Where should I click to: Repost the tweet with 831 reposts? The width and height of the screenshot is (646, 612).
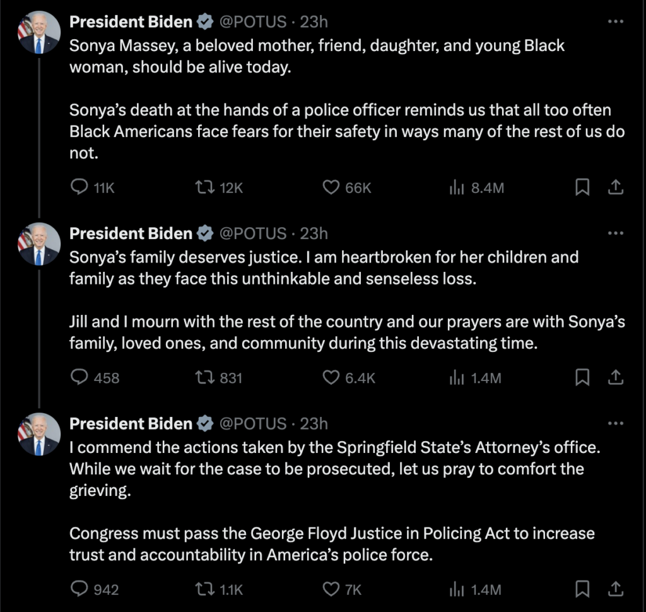[x=204, y=377]
